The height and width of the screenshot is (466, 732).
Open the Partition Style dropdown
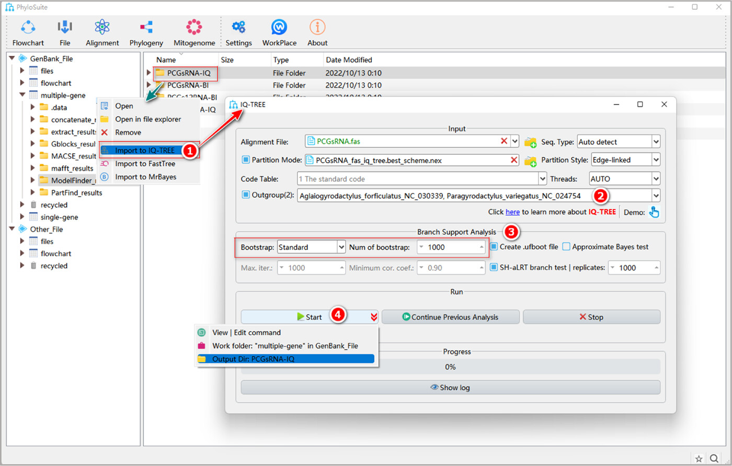625,160
